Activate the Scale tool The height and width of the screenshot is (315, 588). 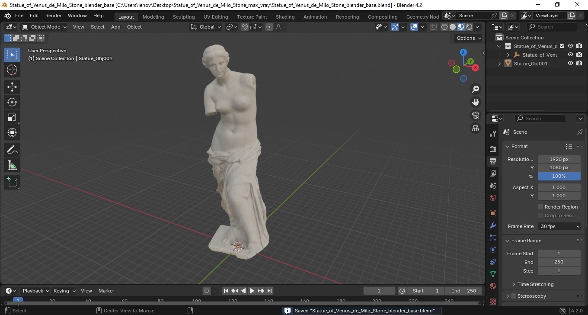point(12,117)
